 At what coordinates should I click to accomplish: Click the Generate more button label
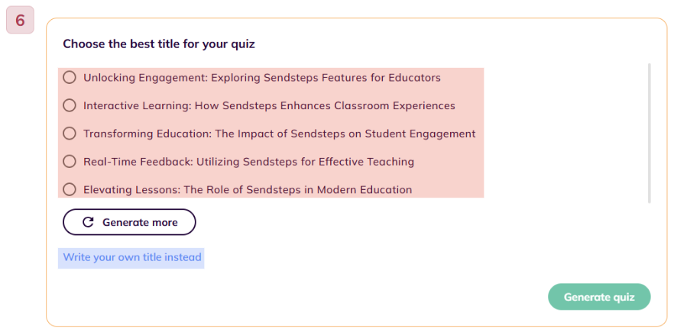click(x=140, y=223)
